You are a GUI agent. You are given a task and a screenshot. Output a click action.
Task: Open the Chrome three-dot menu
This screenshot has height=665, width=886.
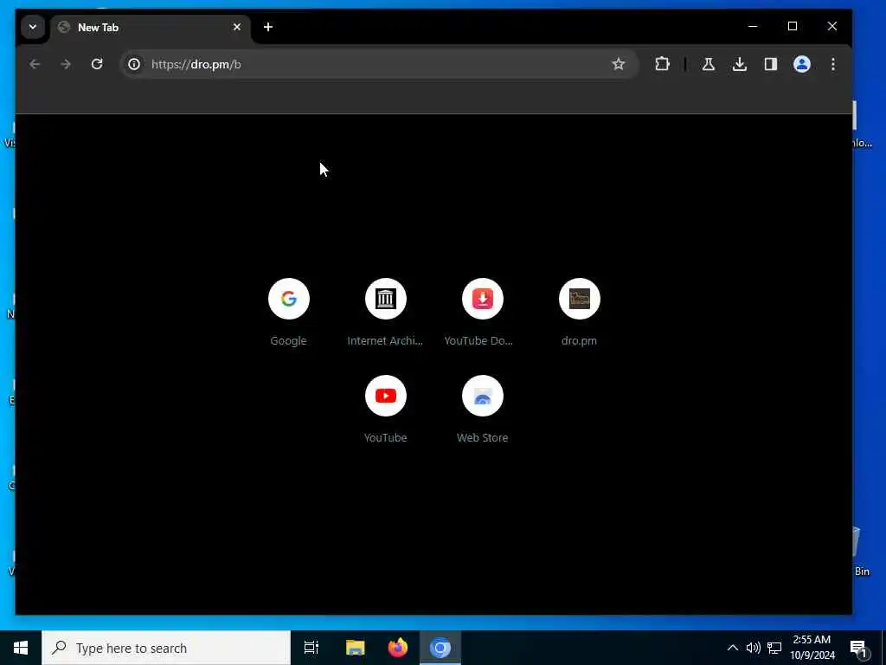pyautogui.click(x=833, y=64)
